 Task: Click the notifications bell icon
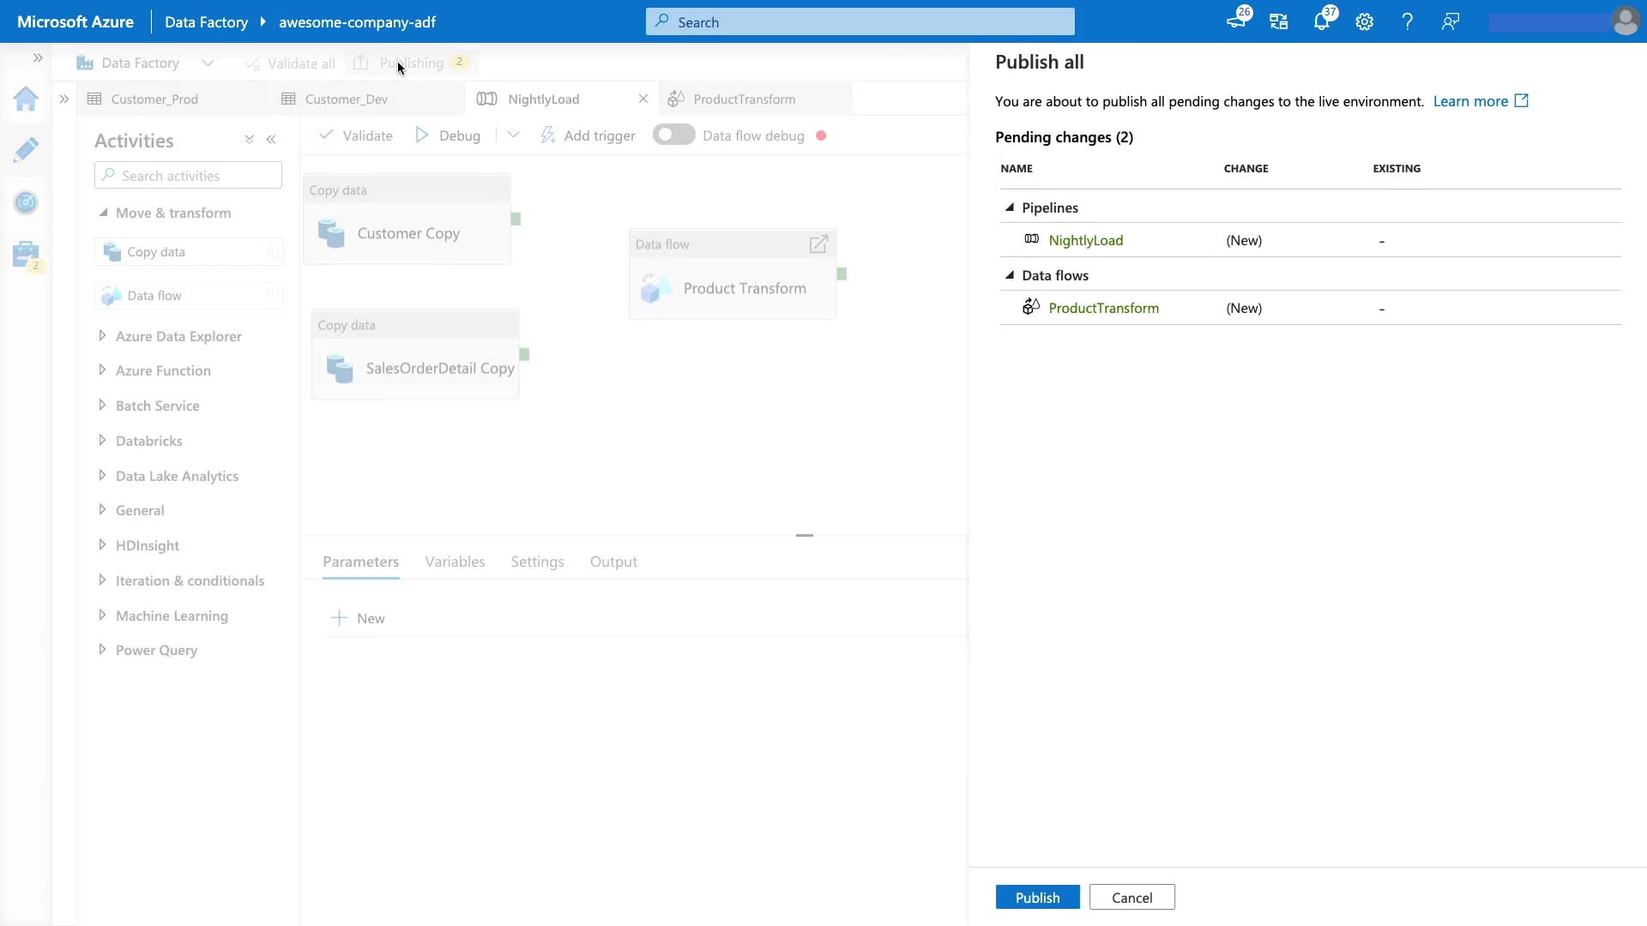1321,22
